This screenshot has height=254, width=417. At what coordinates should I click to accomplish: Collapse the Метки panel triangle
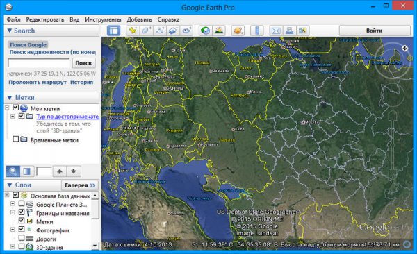tap(9, 98)
